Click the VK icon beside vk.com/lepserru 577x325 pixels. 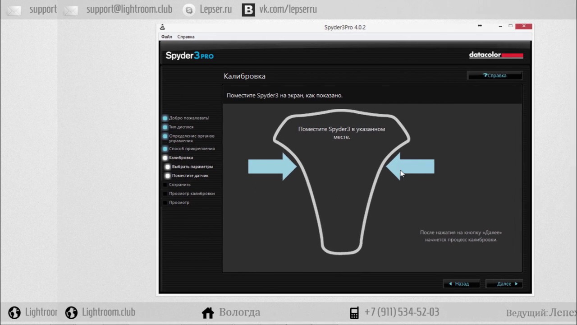(x=248, y=10)
